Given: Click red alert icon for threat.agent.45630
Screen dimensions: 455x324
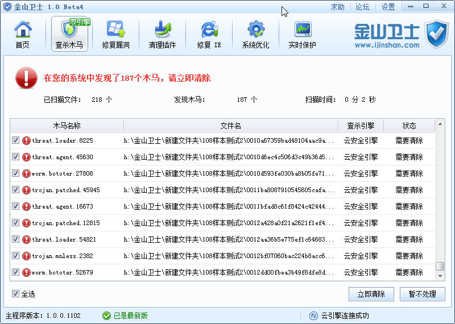Looking at the screenshot, I should [26, 157].
